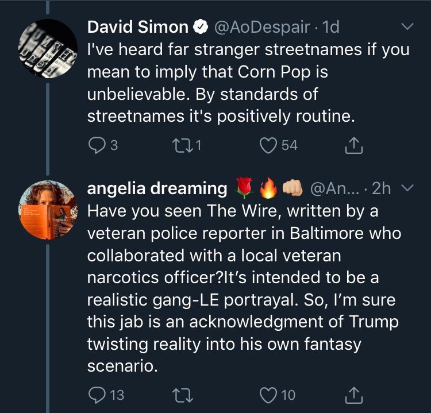This screenshot has width=431, height=413.
Task: Open David Simon's tweet text
Action: 247,82
